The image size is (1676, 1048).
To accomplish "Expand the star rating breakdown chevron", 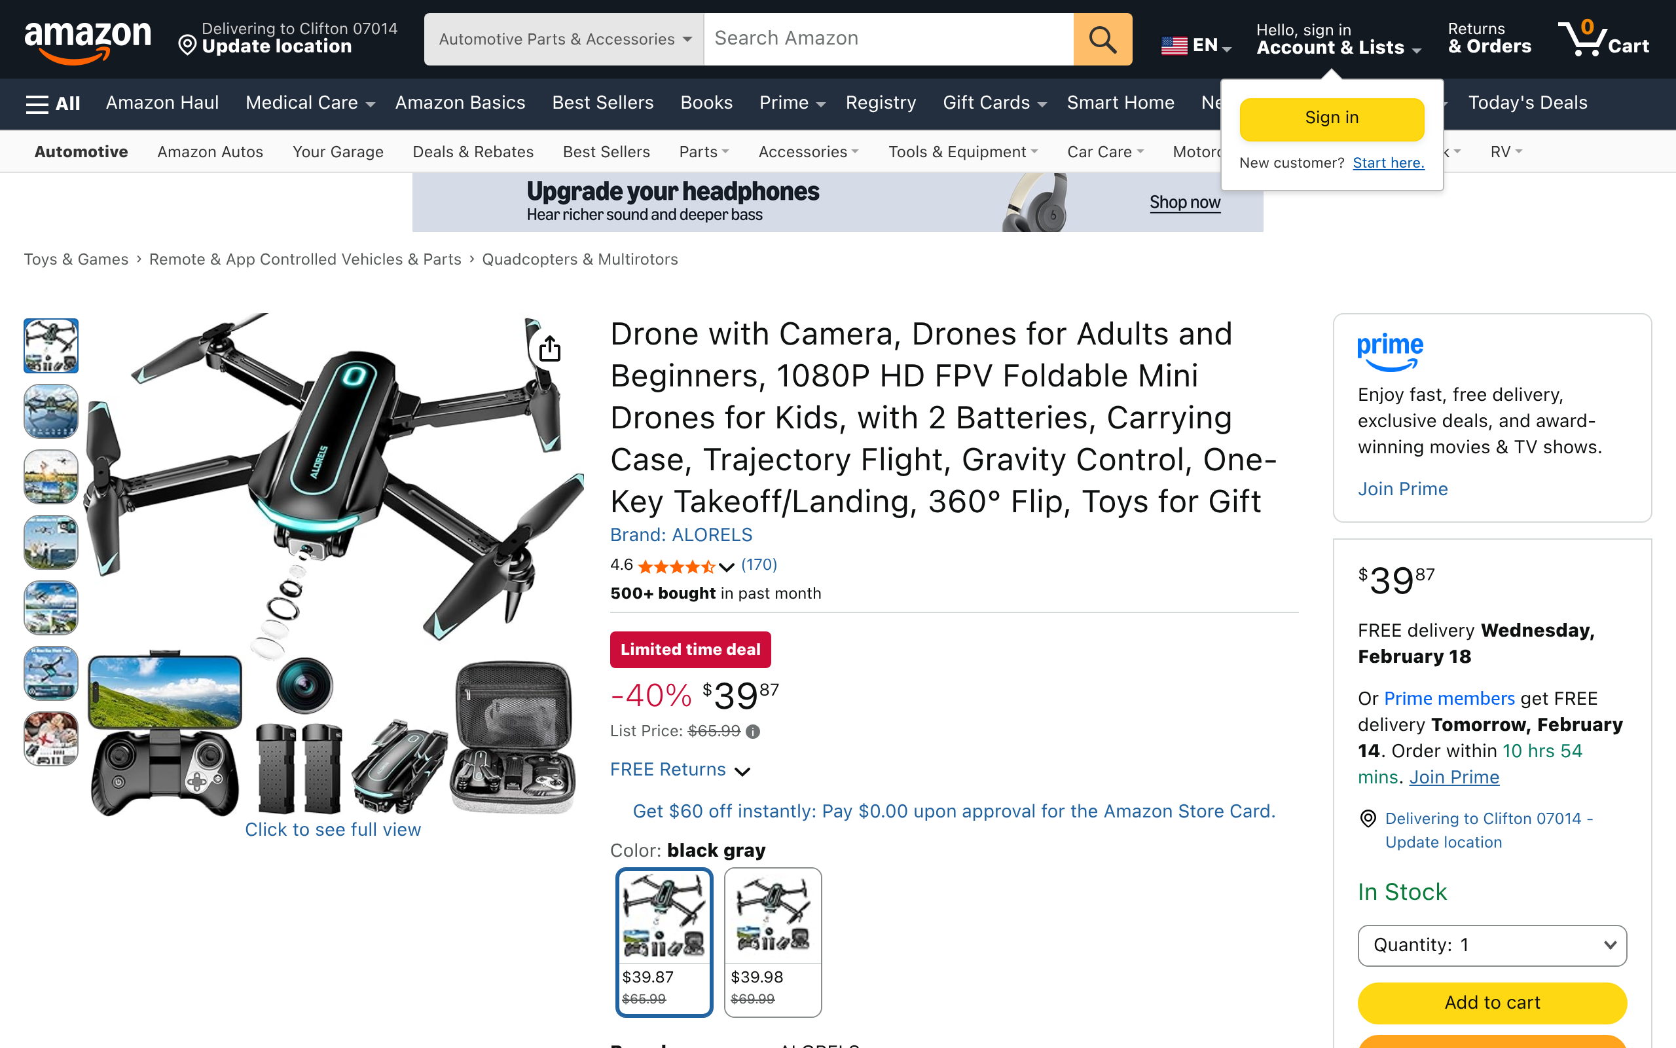I will point(726,567).
